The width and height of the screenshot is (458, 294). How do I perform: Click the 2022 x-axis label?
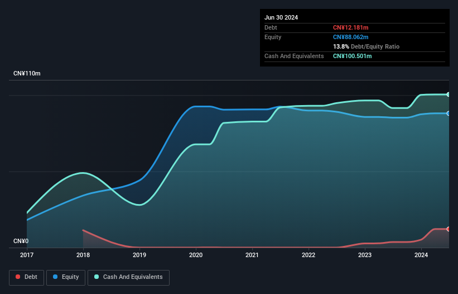point(308,255)
